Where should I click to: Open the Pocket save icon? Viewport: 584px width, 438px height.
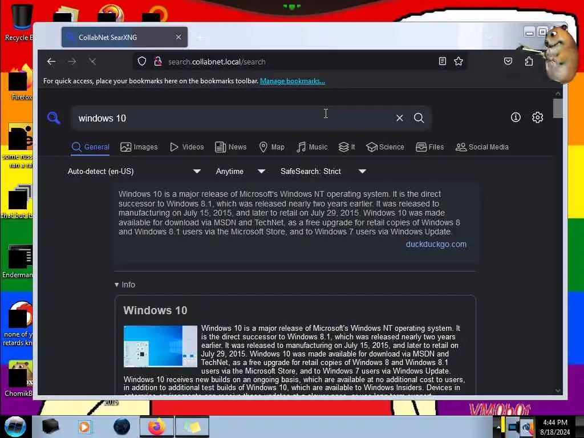pyautogui.click(x=508, y=61)
